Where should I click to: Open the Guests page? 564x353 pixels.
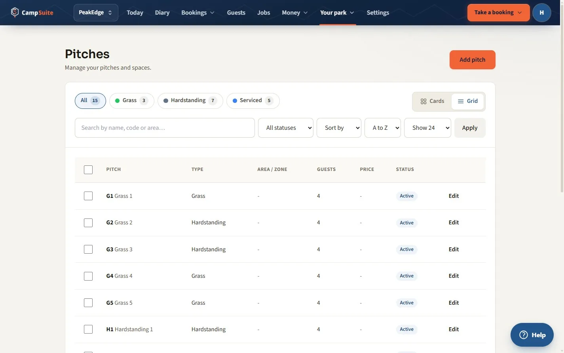(x=236, y=13)
